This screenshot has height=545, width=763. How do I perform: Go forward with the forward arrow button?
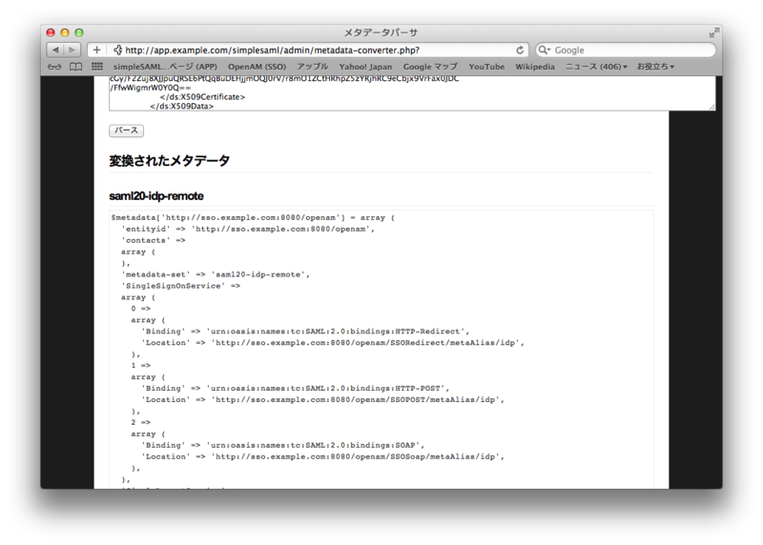[x=72, y=50]
